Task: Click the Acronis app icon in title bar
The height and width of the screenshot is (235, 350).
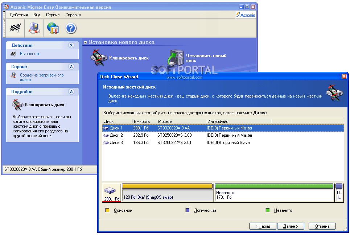Action: pos(7,7)
